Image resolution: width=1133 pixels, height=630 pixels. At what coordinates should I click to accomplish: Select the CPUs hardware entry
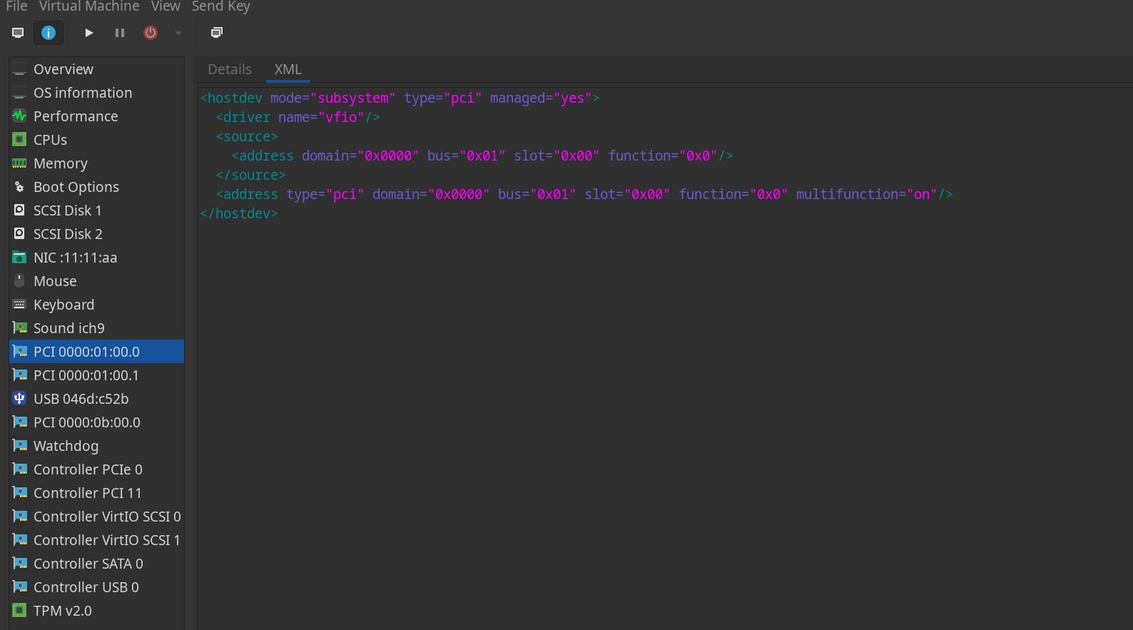(x=50, y=140)
